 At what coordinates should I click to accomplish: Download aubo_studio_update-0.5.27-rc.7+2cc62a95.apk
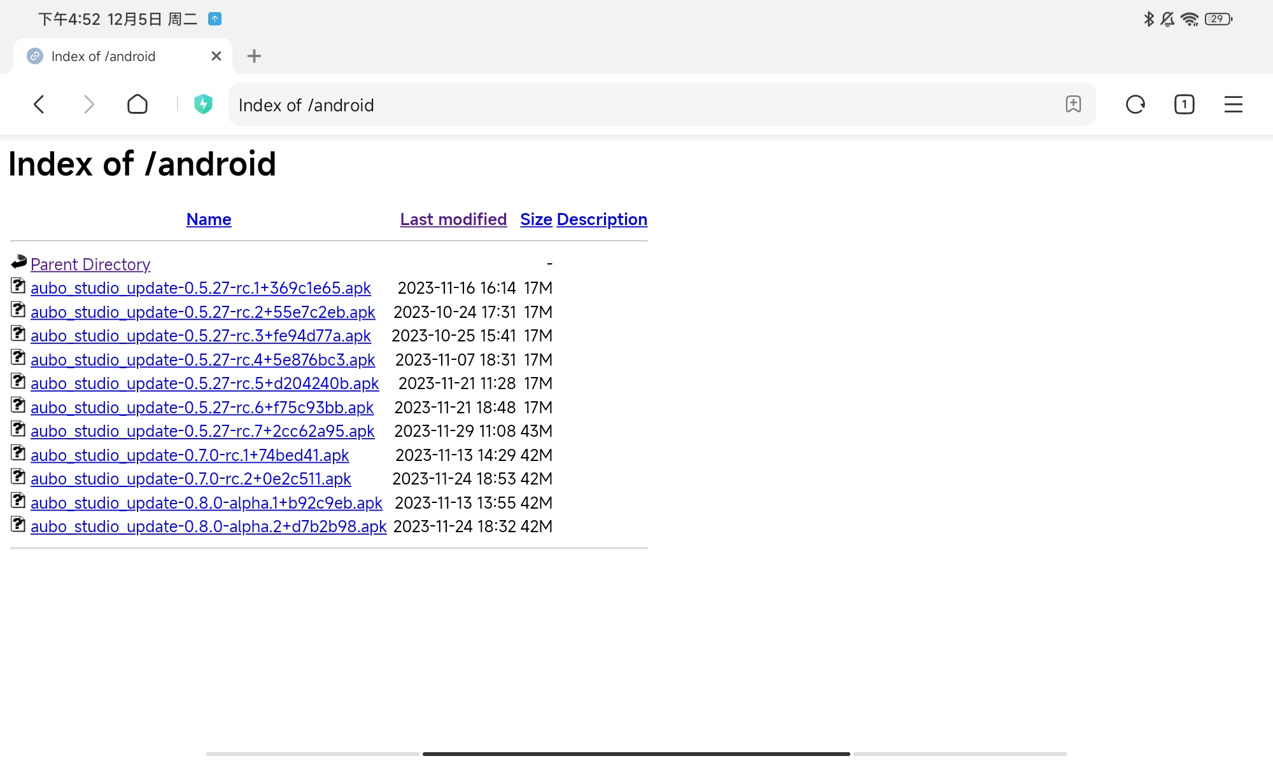click(x=202, y=431)
